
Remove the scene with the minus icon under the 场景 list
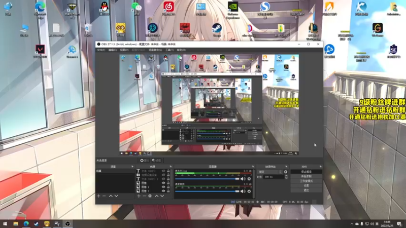[104, 196]
